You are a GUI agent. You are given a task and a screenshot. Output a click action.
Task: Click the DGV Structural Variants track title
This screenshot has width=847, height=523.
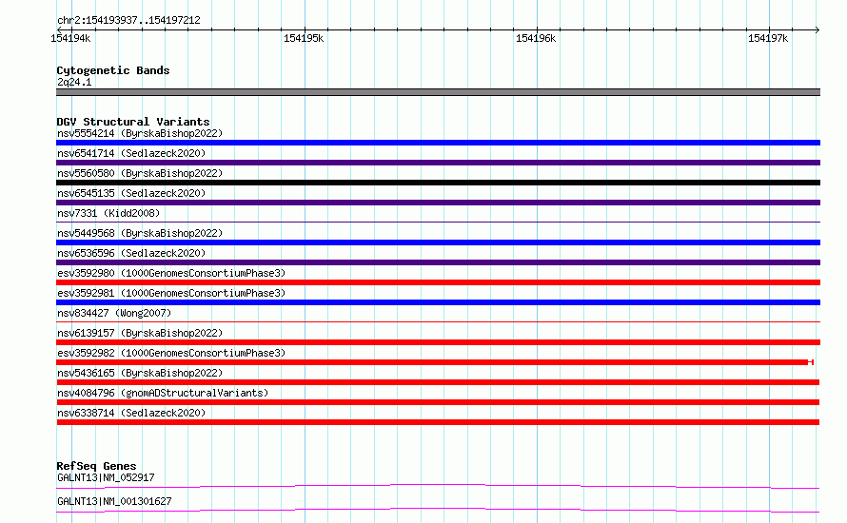pos(133,122)
